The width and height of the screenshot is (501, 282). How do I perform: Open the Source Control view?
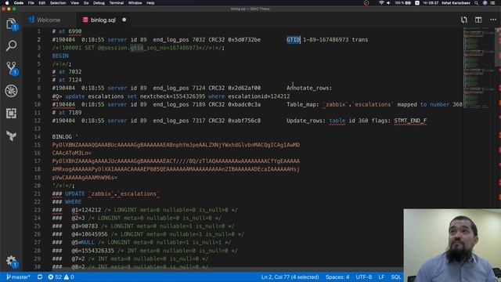coord(11,68)
